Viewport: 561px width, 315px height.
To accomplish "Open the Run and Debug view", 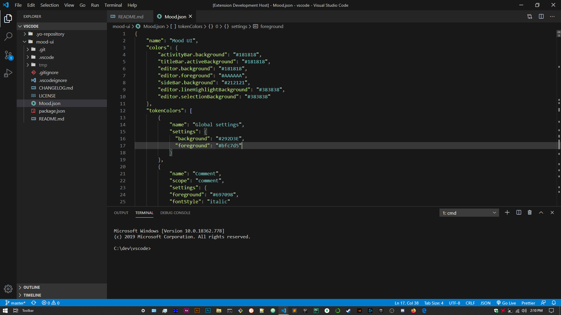I will [x=8, y=73].
